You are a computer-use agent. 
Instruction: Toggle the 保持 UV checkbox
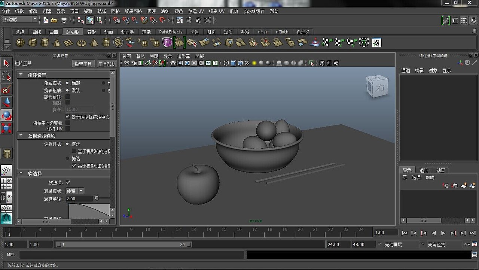[68, 128]
